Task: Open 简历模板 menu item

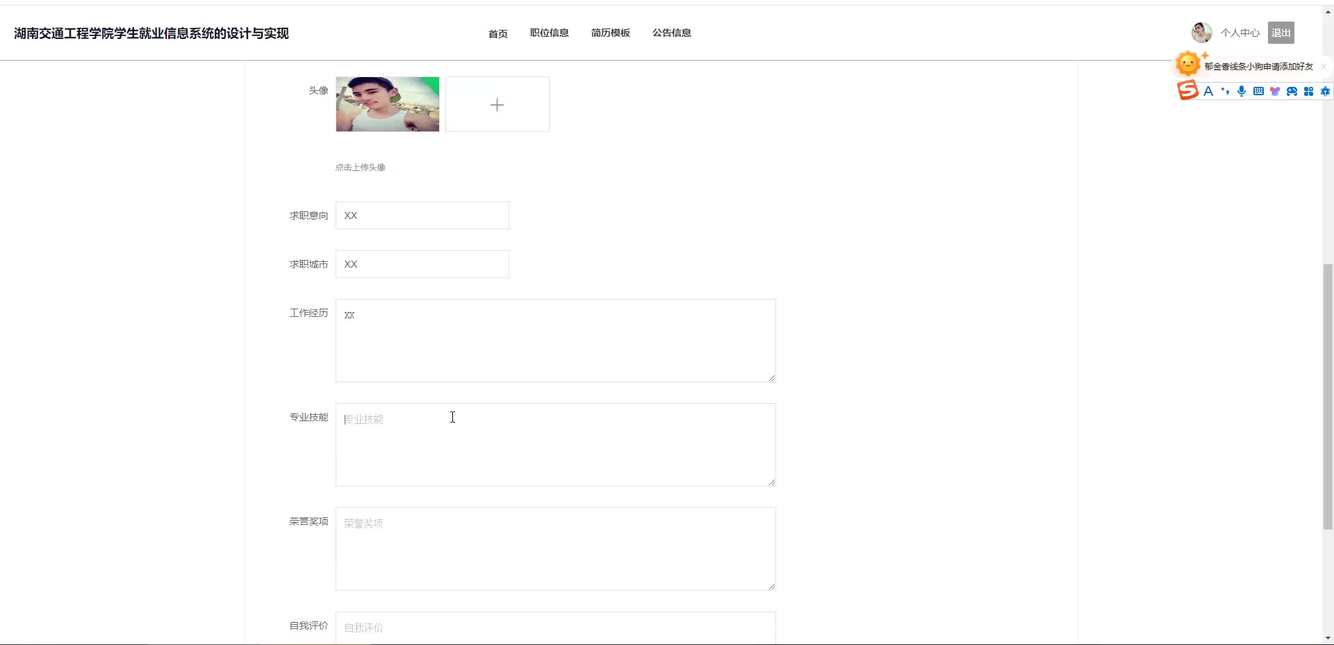Action: 611,33
